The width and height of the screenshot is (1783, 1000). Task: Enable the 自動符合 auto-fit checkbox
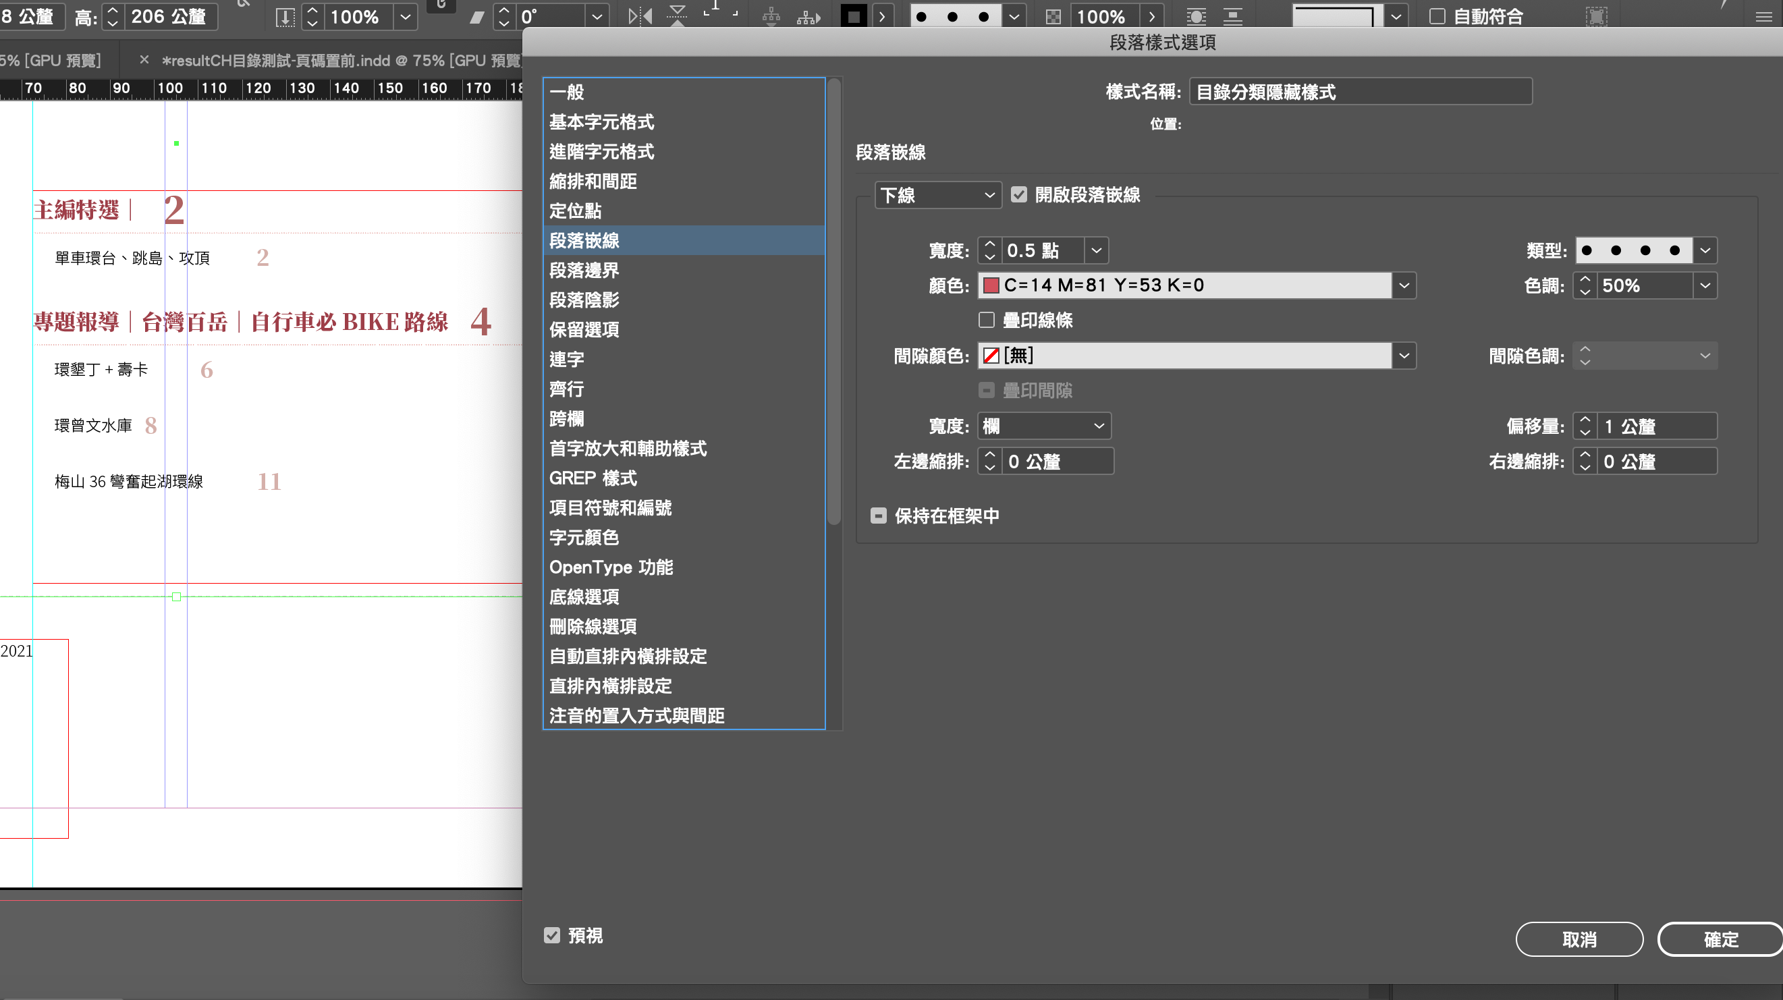pos(1437,16)
